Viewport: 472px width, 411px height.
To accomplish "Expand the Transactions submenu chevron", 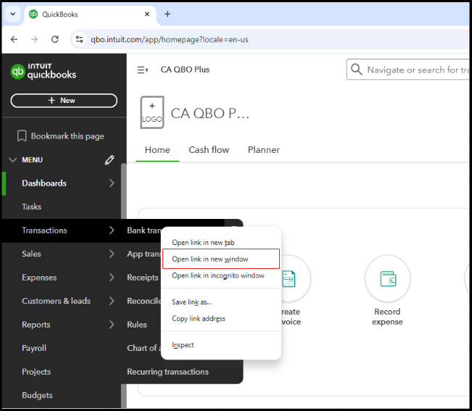I will (x=112, y=231).
